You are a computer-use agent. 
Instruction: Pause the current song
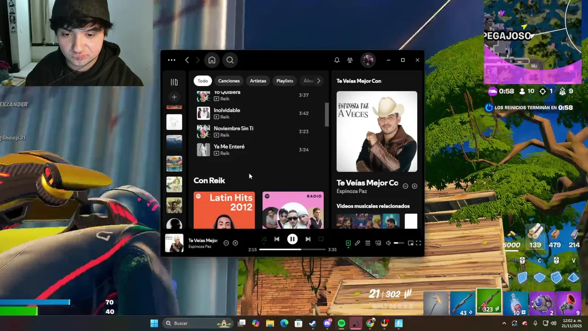tap(292, 239)
